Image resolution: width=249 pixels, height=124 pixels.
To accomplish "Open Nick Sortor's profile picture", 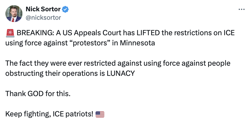I will (14, 13).
